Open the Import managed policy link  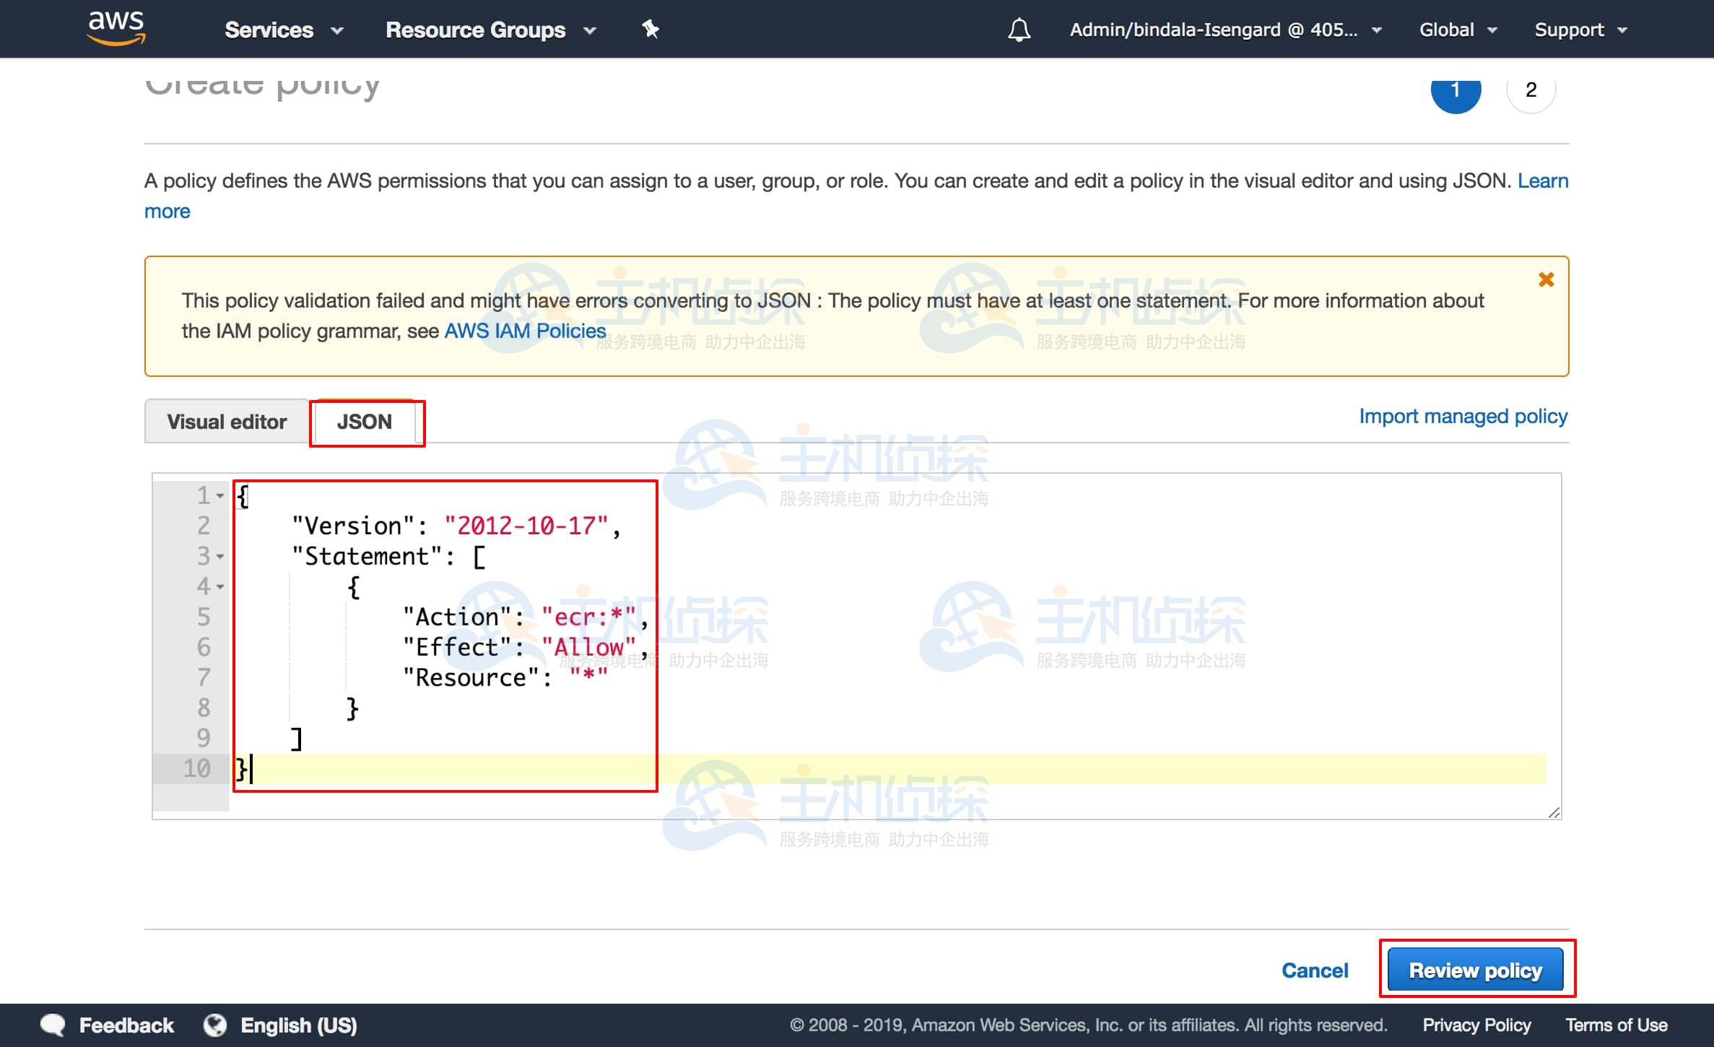(x=1463, y=417)
